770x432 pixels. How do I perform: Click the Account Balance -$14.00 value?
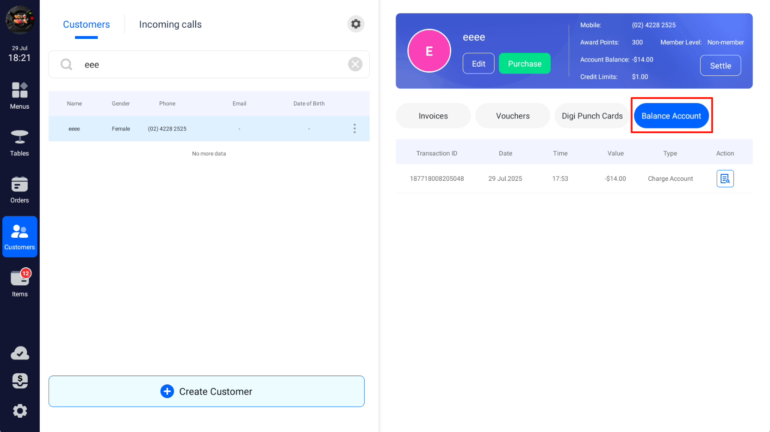point(642,60)
